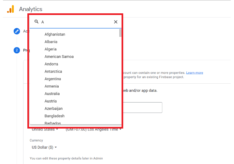The image size is (234, 164).
Task: Click the step 2 circle icon
Action: [17, 50]
